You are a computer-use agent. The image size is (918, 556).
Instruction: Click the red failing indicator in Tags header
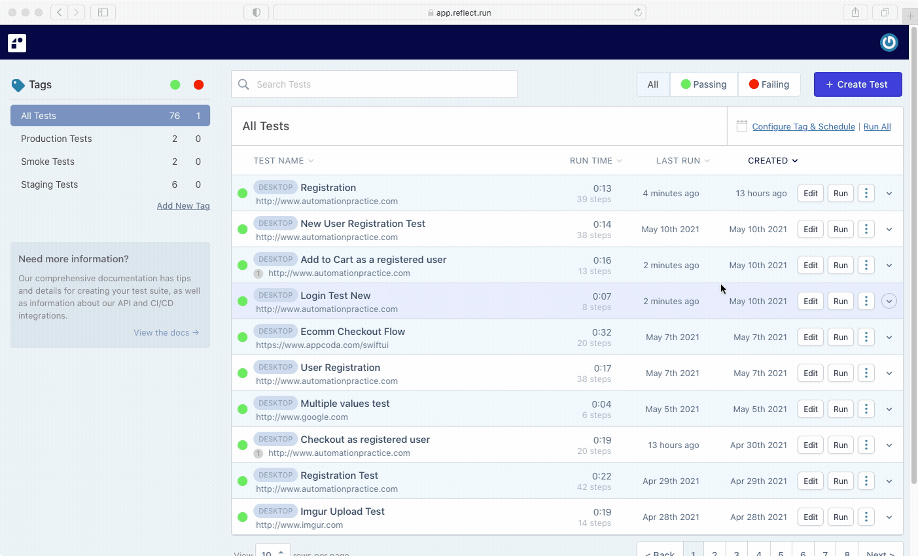coord(199,84)
